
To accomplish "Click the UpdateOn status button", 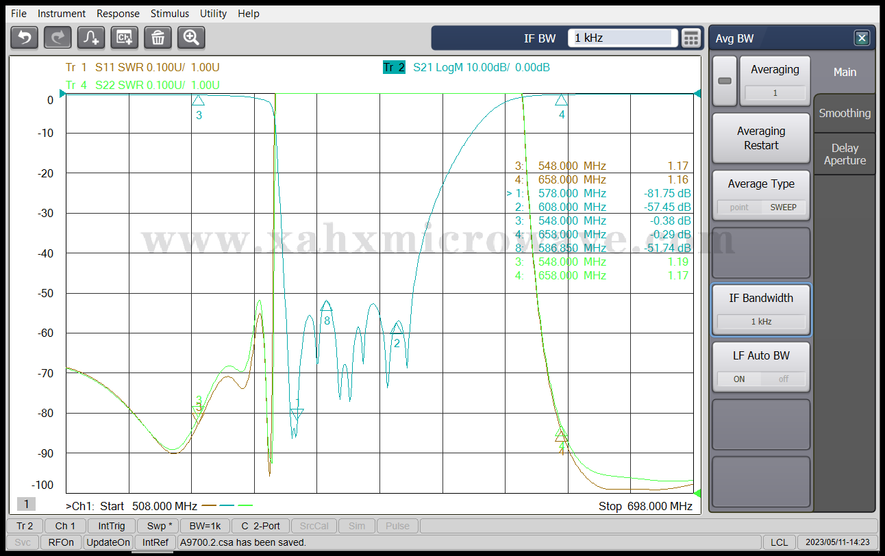I will [x=108, y=542].
